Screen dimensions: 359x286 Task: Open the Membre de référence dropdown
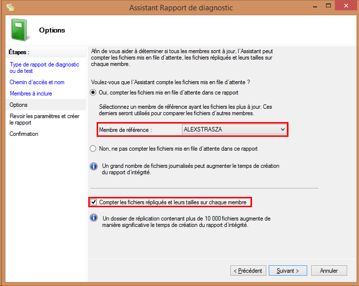(x=282, y=129)
